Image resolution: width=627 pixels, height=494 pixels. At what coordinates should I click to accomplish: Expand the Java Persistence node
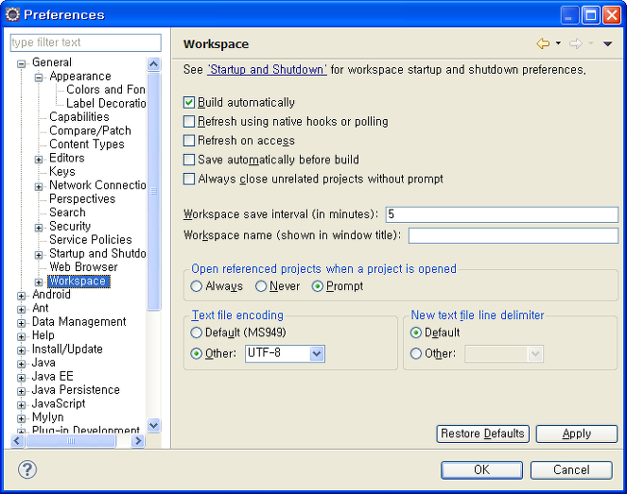[x=22, y=391]
